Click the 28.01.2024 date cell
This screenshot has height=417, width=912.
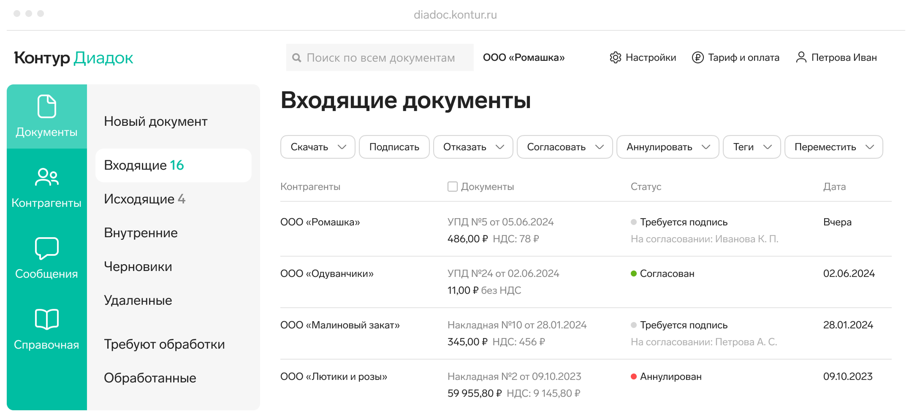[848, 325]
